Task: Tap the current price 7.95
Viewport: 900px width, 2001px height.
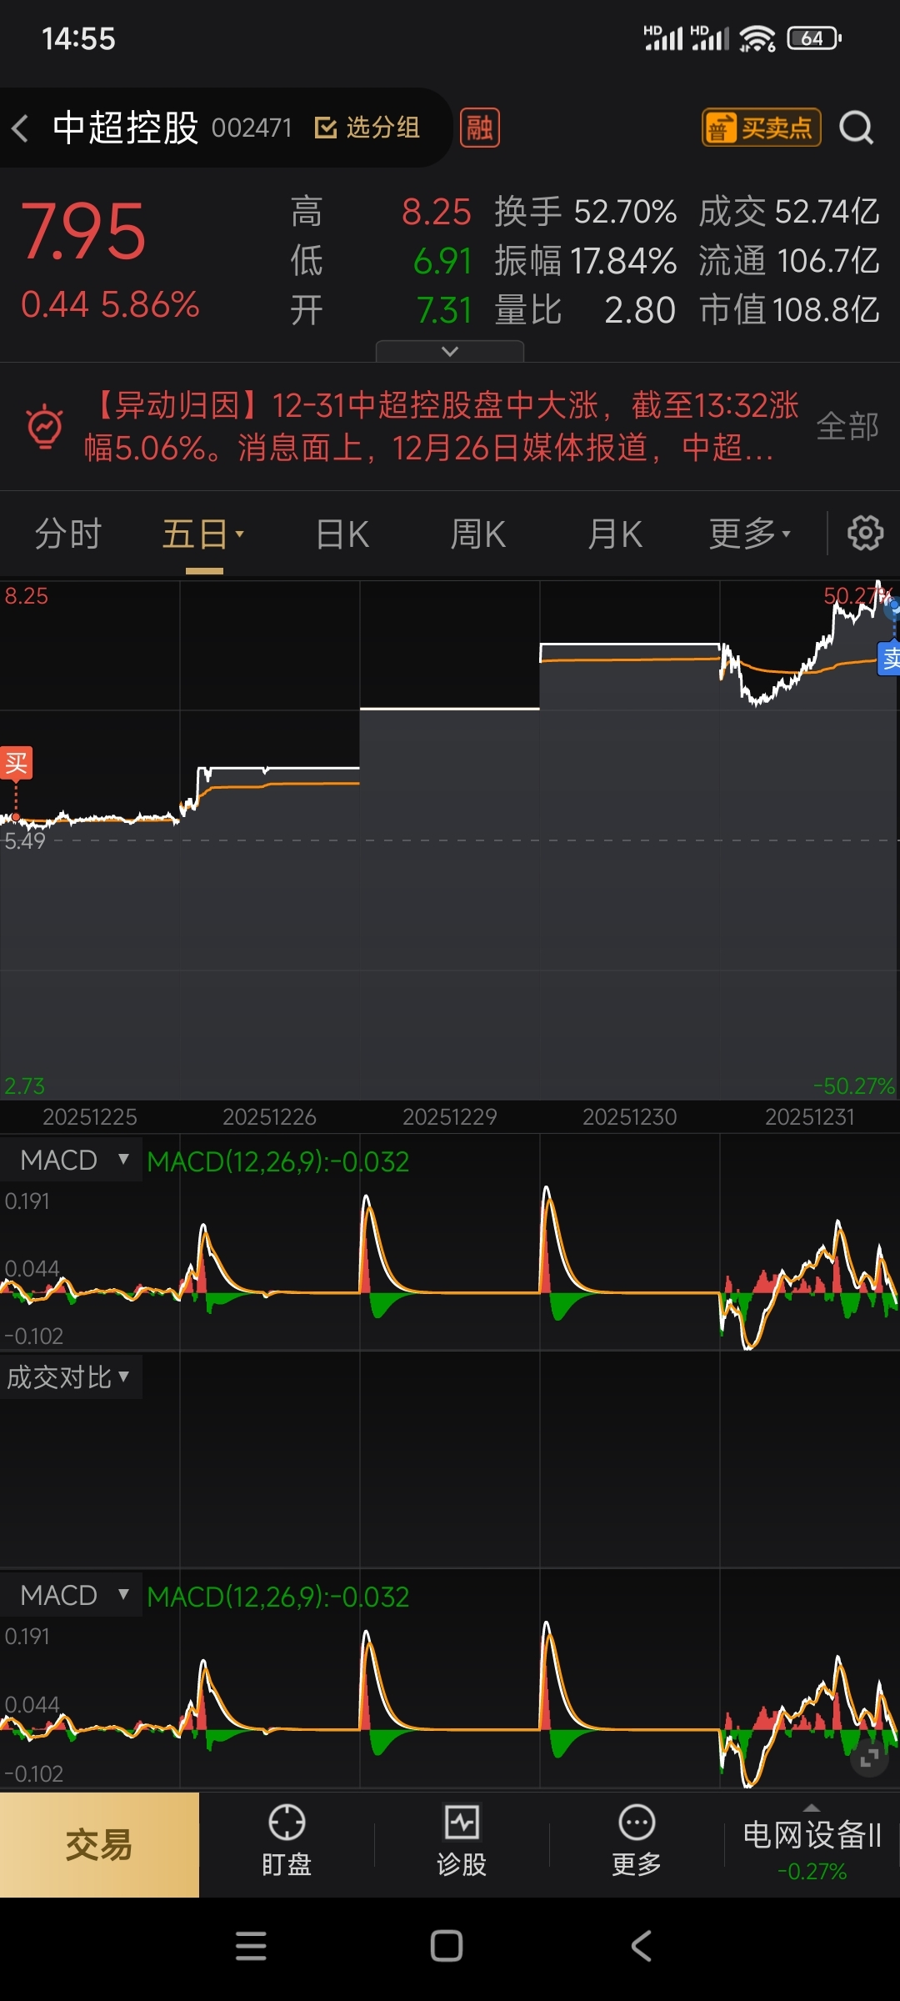Action: coord(83,232)
